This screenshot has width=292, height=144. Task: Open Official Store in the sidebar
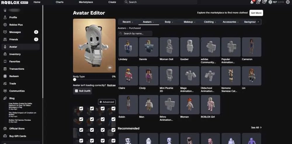coord(20,129)
